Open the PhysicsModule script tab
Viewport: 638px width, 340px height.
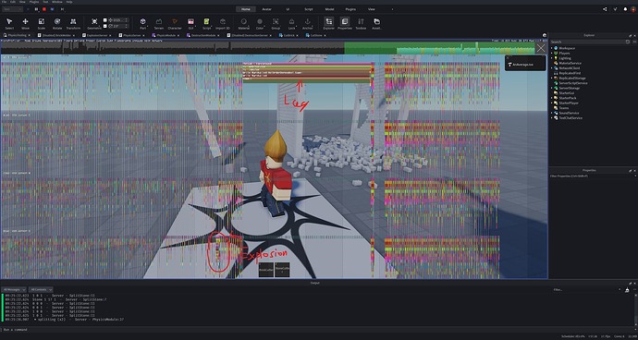(x=166, y=35)
